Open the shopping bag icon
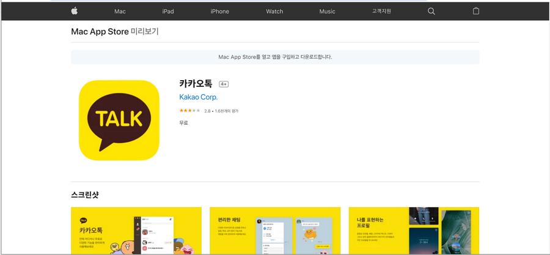This screenshot has width=550, height=255. point(475,11)
